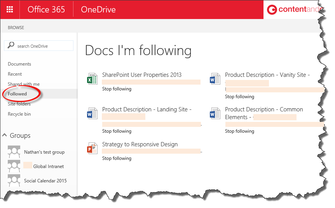Open Documents in the left navigation

click(x=19, y=64)
